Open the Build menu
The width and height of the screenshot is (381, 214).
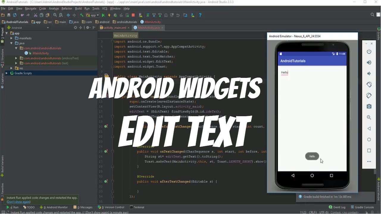[x=78, y=9]
